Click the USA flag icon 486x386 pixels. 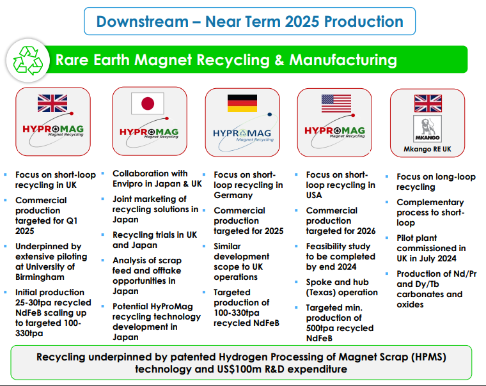click(x=336, y=104)
